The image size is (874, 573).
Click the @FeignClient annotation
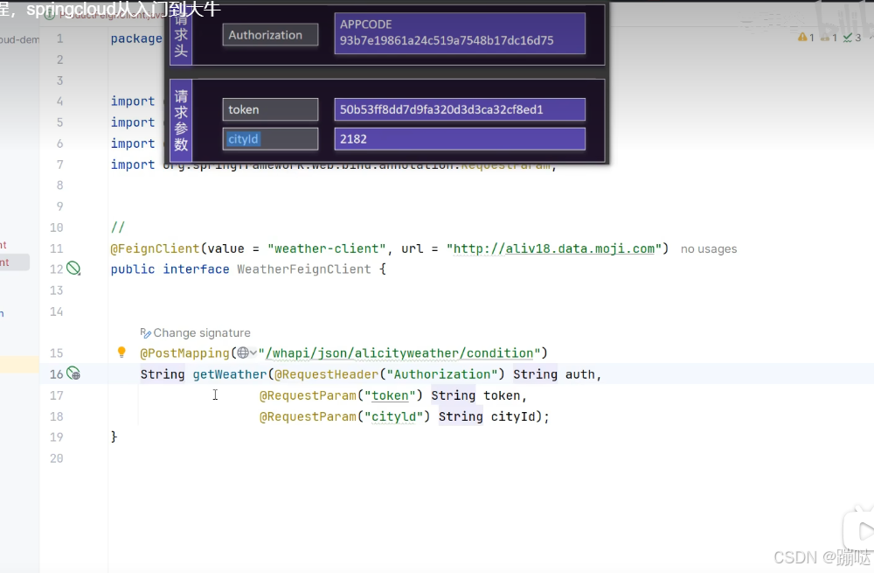pyautogui.click(x=155, y=248)
